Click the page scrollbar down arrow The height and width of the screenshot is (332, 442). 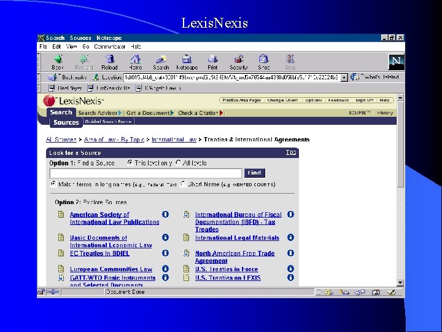400,283
